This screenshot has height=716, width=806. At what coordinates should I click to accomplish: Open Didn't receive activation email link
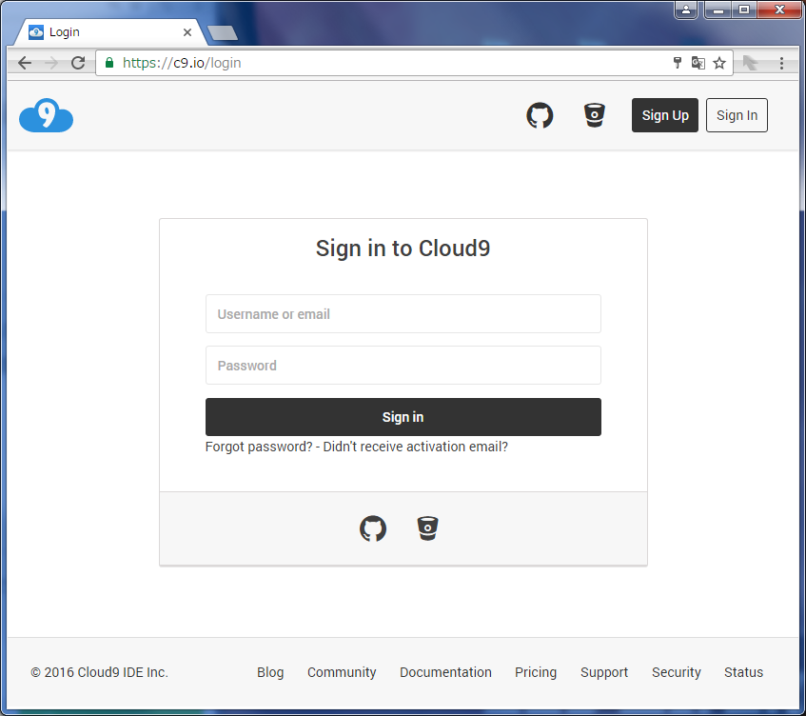(x=415, y=447)
